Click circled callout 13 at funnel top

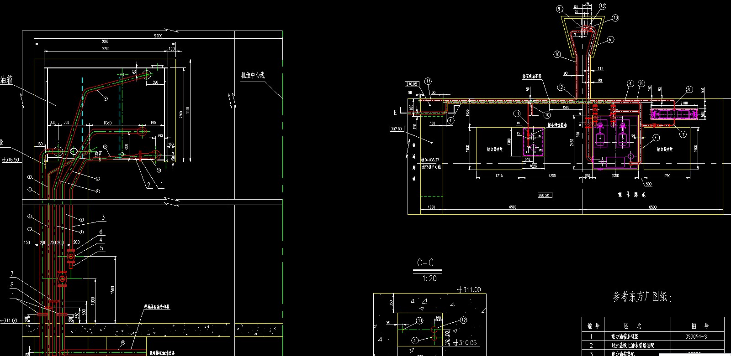pyautogui.click(x=603, y=6)
